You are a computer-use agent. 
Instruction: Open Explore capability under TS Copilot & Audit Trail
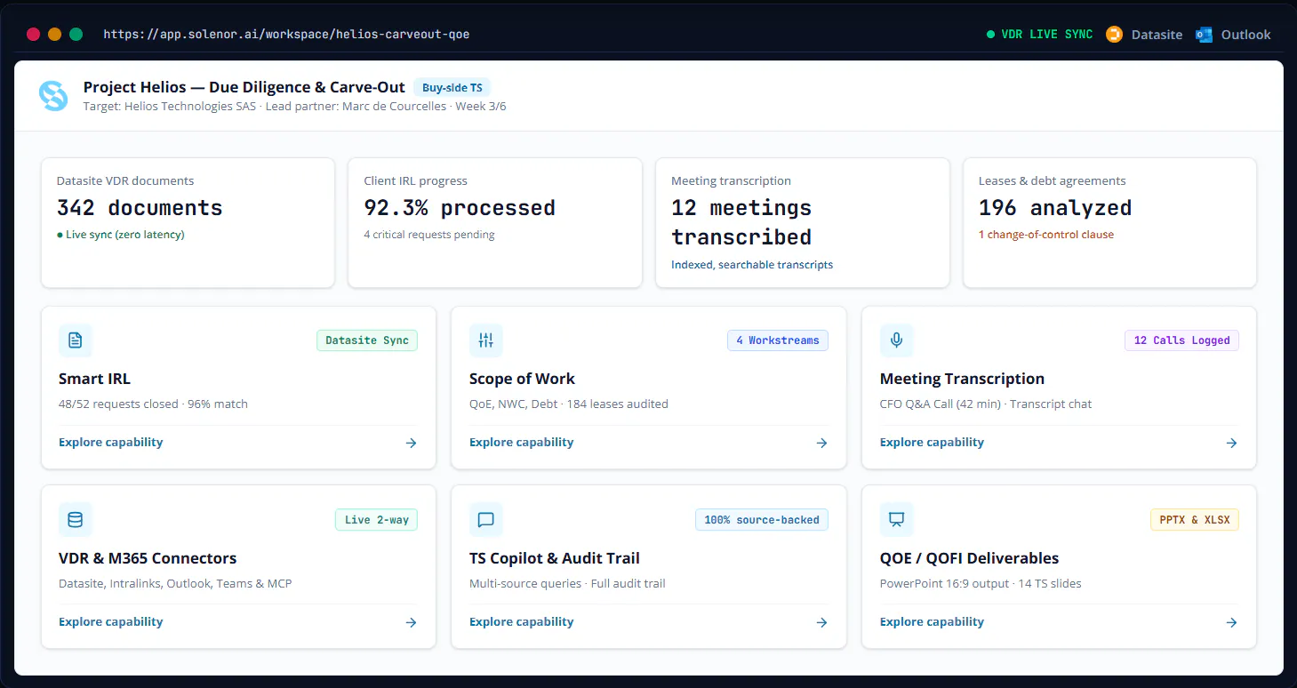[x=522, y=621]
